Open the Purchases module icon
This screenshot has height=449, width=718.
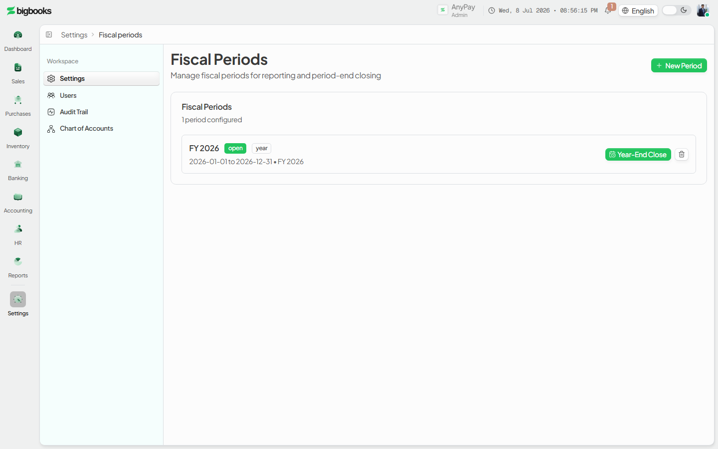pyautogui.click(x=18, y=100)
